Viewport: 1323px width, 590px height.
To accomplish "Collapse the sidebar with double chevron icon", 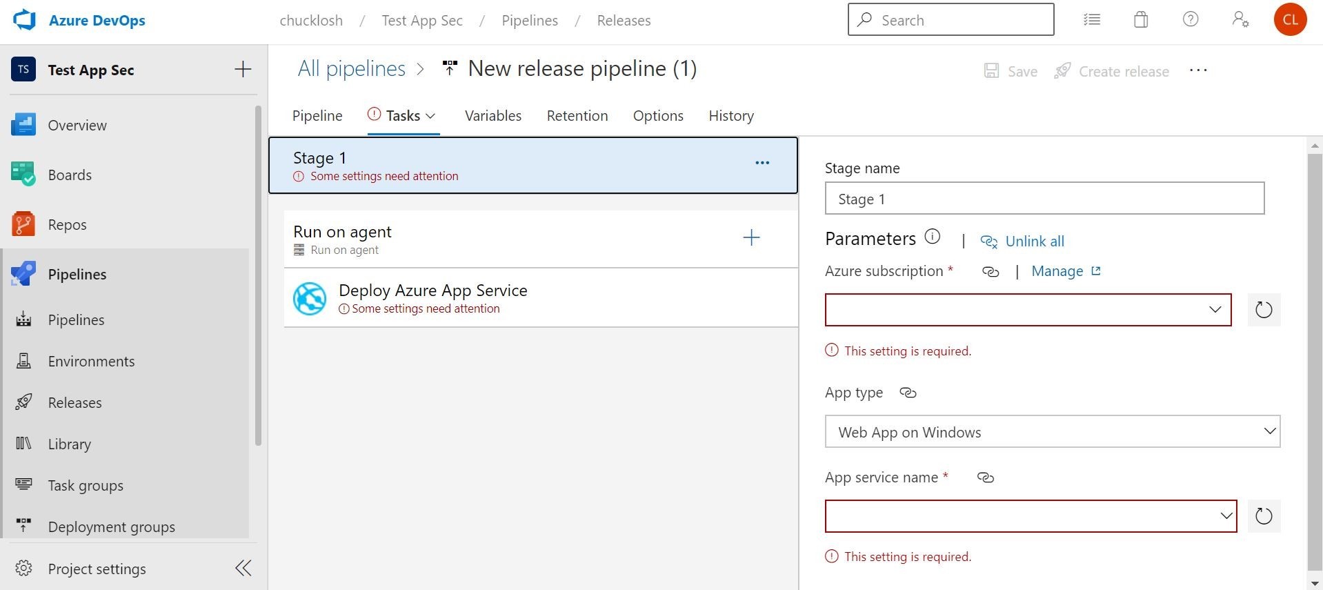I will 243,568.
